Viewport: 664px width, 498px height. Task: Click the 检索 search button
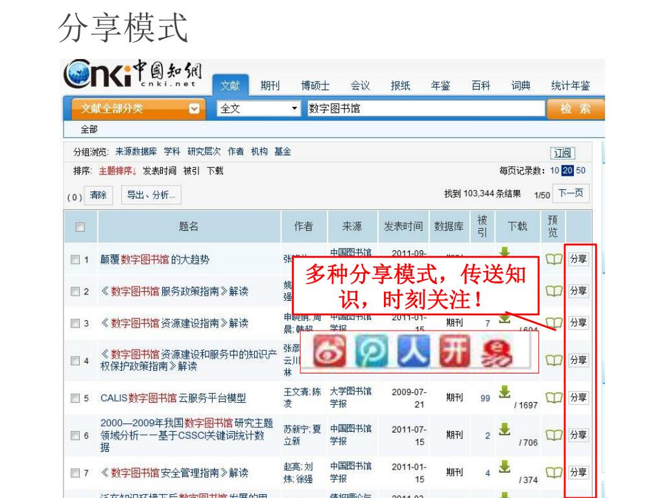coord(576,109)
